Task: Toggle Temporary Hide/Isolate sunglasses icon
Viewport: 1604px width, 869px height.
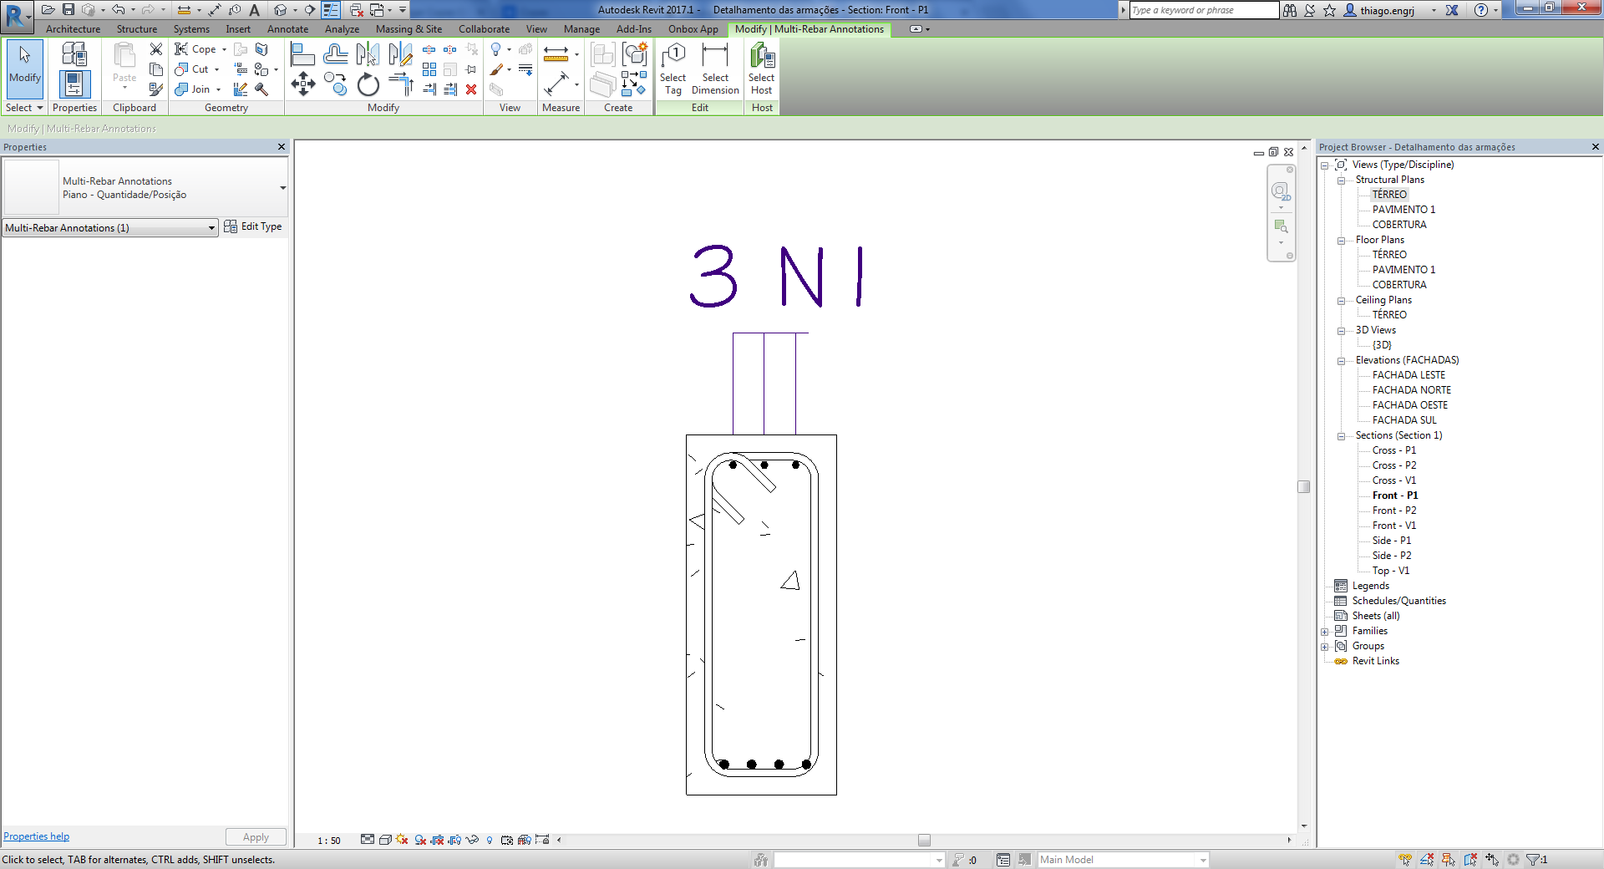Action: point(472,841)
